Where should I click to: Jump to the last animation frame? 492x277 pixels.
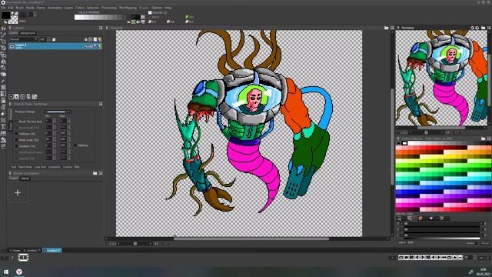(x=427, y=257)
